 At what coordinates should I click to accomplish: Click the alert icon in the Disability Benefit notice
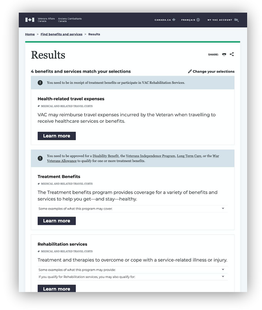click(x=40, y=158)
